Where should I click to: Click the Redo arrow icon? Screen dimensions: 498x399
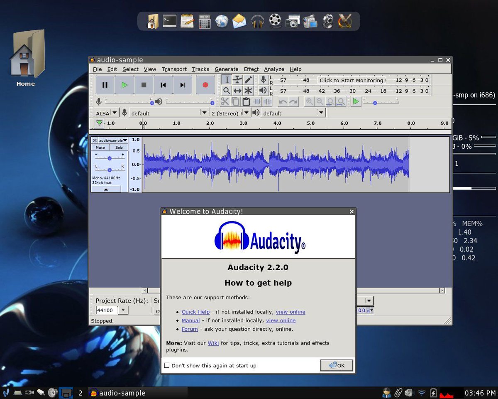tap(293, 101)
